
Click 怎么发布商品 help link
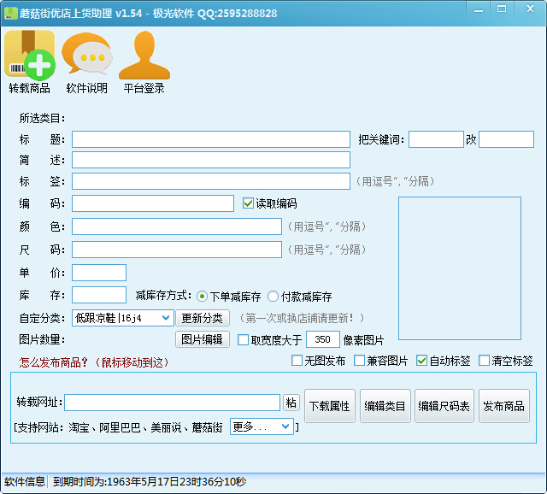click(x=53, y=362)
